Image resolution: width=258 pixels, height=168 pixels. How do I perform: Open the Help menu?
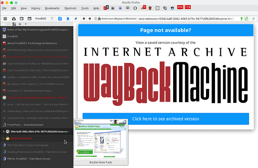point(96,8)
